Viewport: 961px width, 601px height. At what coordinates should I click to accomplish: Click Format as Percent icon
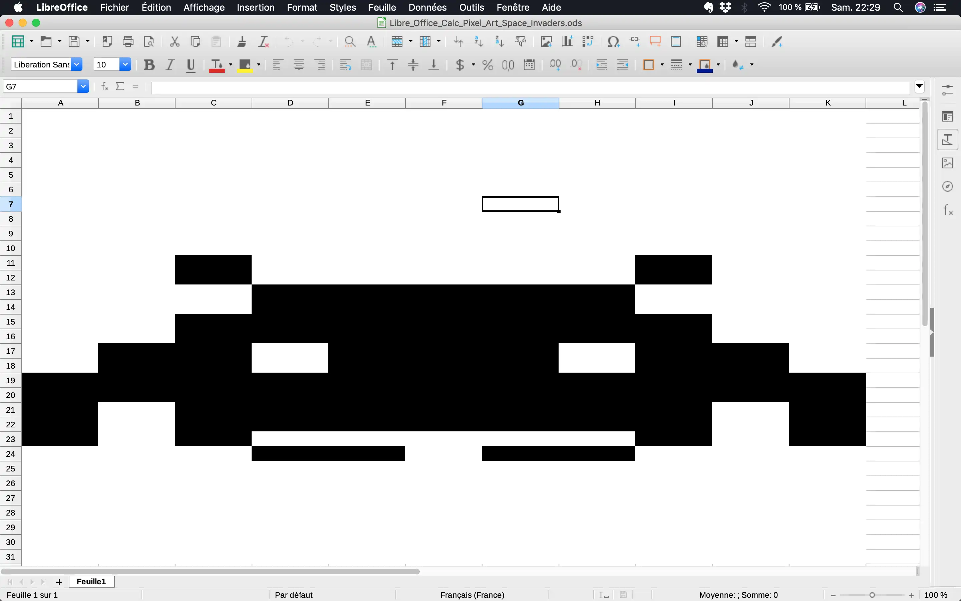coord(488,65)
